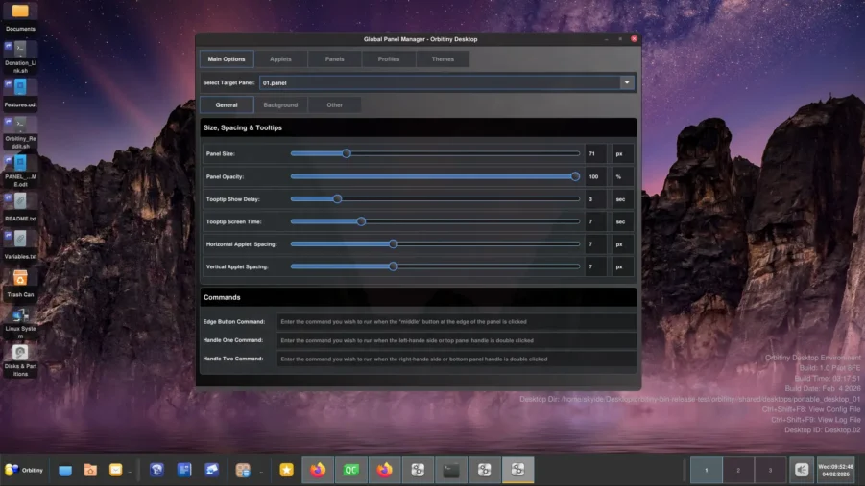The height and width of the screenshot is (486, 865).
Task: Click the Linux System desktop icon
Action: [x=20, y=315]
